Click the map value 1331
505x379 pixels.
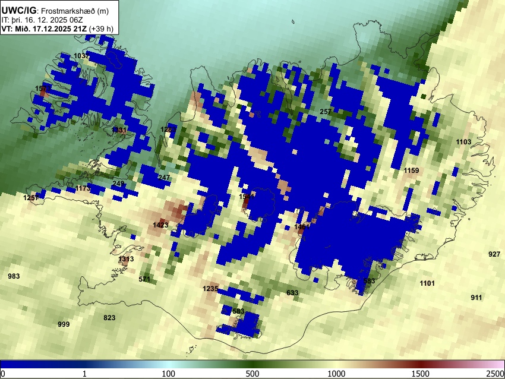pos(119,130)
